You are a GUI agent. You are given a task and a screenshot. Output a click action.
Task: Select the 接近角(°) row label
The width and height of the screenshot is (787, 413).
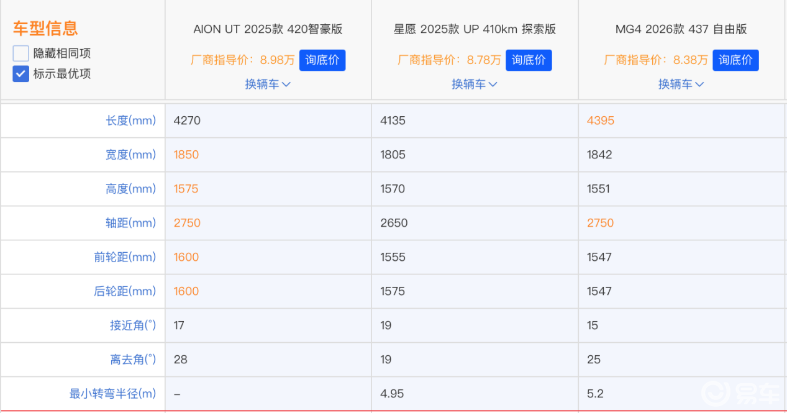click(133, 325)
